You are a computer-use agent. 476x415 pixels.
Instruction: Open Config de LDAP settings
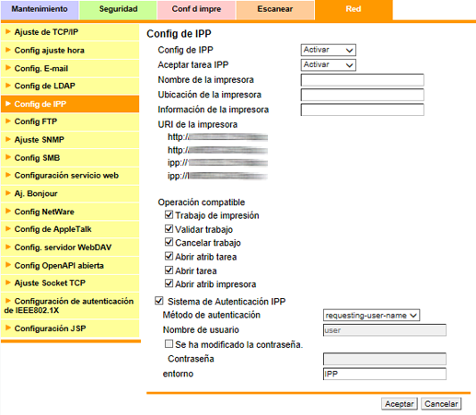click(70, 86)
